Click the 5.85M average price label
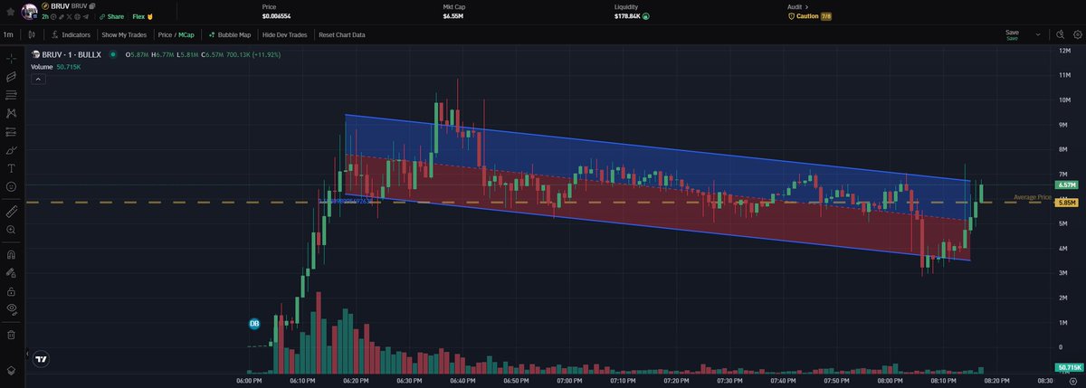Screen dimensions: 1086x388 pos(1065,203)
